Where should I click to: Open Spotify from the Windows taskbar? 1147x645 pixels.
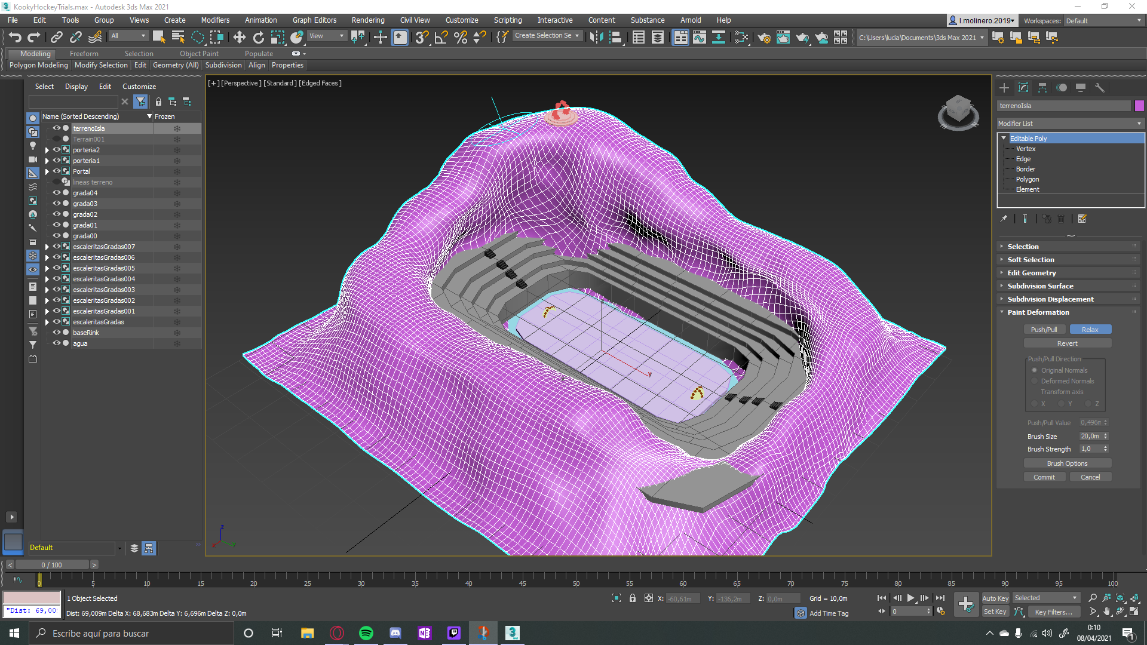click(366, 633)
